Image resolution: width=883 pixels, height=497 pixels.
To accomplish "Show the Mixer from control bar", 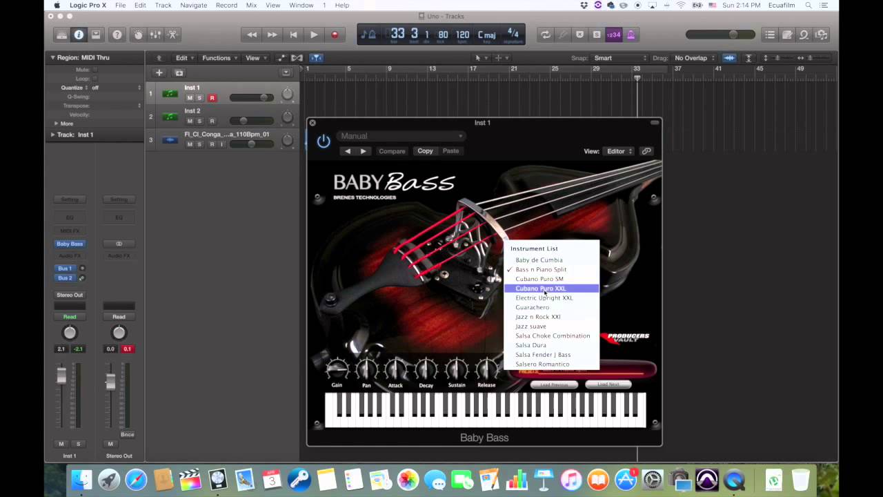I will click(x=156, y=35).
